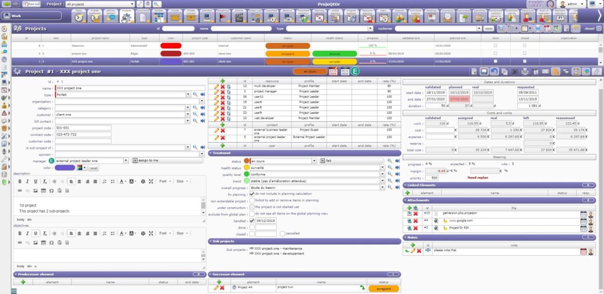Open the Reports pie chart icon

tap(401, 17)
